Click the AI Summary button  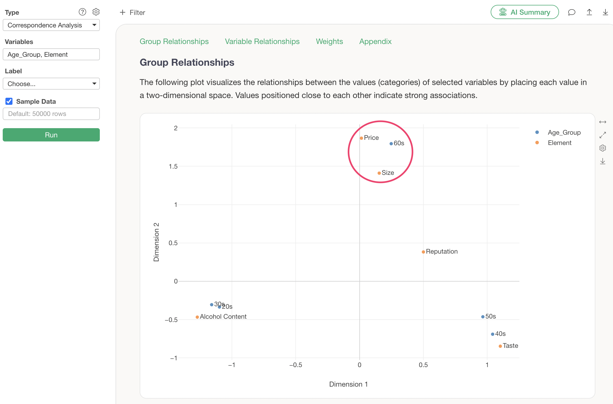pyautogui.click(x=525, y=12)
